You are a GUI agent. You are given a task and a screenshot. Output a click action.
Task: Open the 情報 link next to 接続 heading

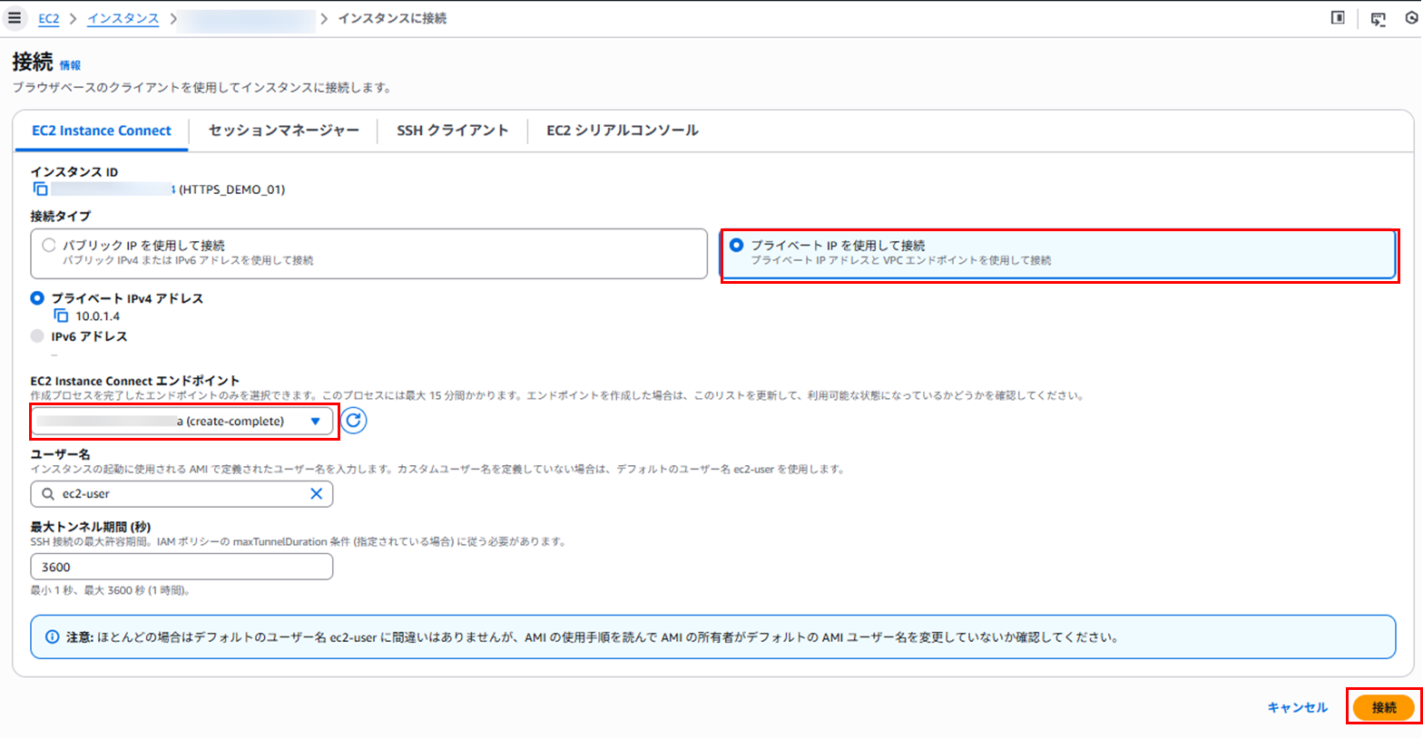click(x=70, y=65)
